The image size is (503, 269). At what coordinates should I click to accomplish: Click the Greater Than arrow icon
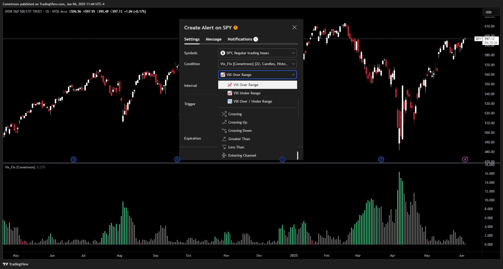click(224, 139)
